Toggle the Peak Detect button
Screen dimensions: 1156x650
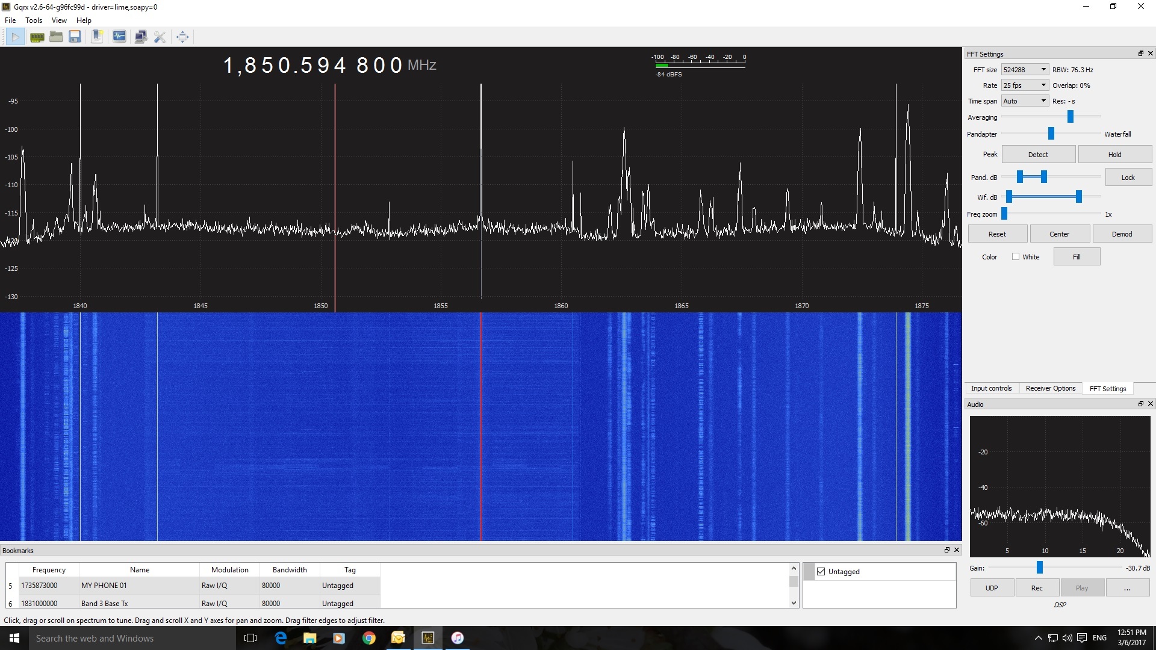[1038, 155]
